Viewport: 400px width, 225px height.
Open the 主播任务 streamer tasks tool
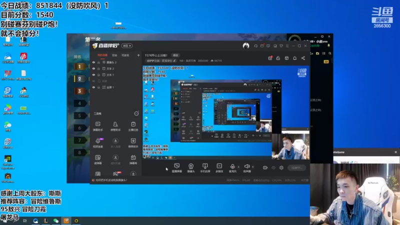coord(133,126)
